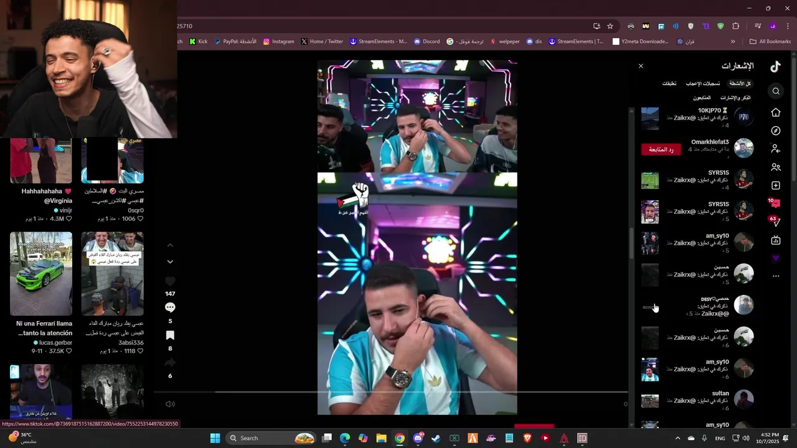Open Omarkhlefat3 profile avatar
797x448 pixels.
743,148
